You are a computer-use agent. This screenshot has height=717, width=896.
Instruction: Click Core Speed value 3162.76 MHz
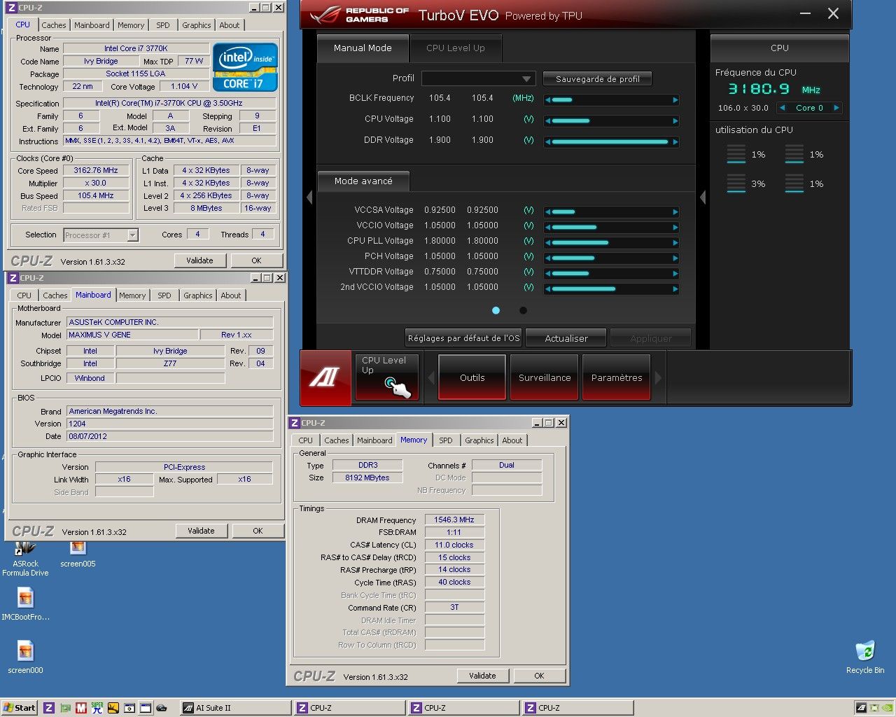click(x=96, y=170)
